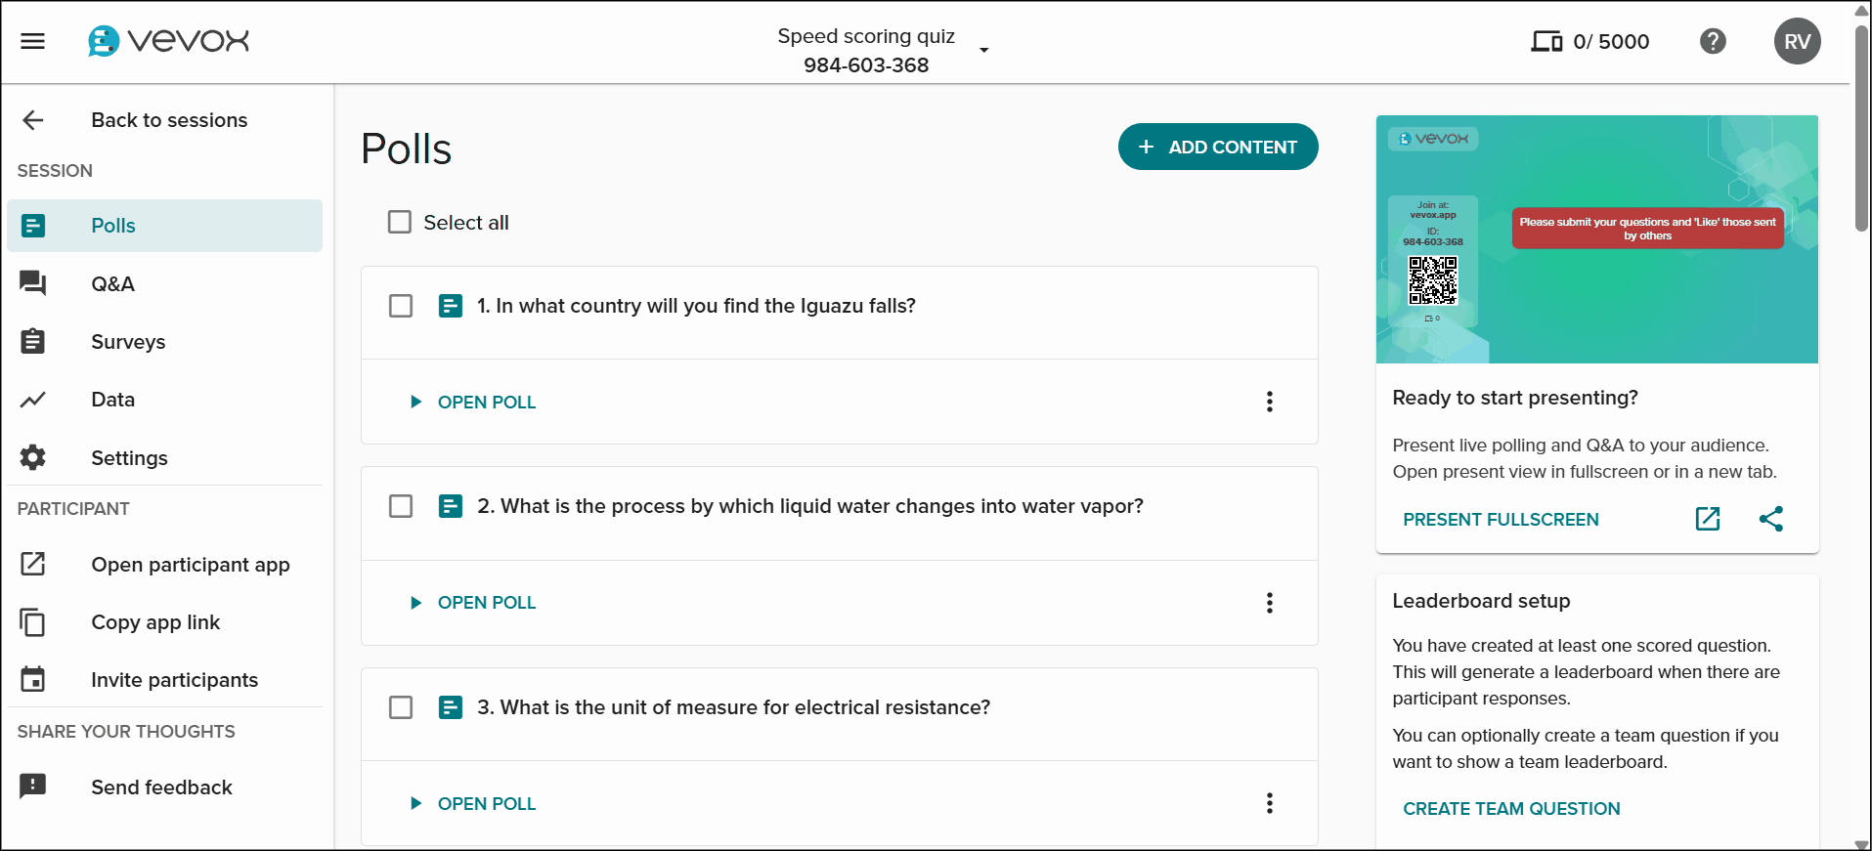Click the ADD CONTENT button
The image size is (1872, 851).
click(1217, 147)
